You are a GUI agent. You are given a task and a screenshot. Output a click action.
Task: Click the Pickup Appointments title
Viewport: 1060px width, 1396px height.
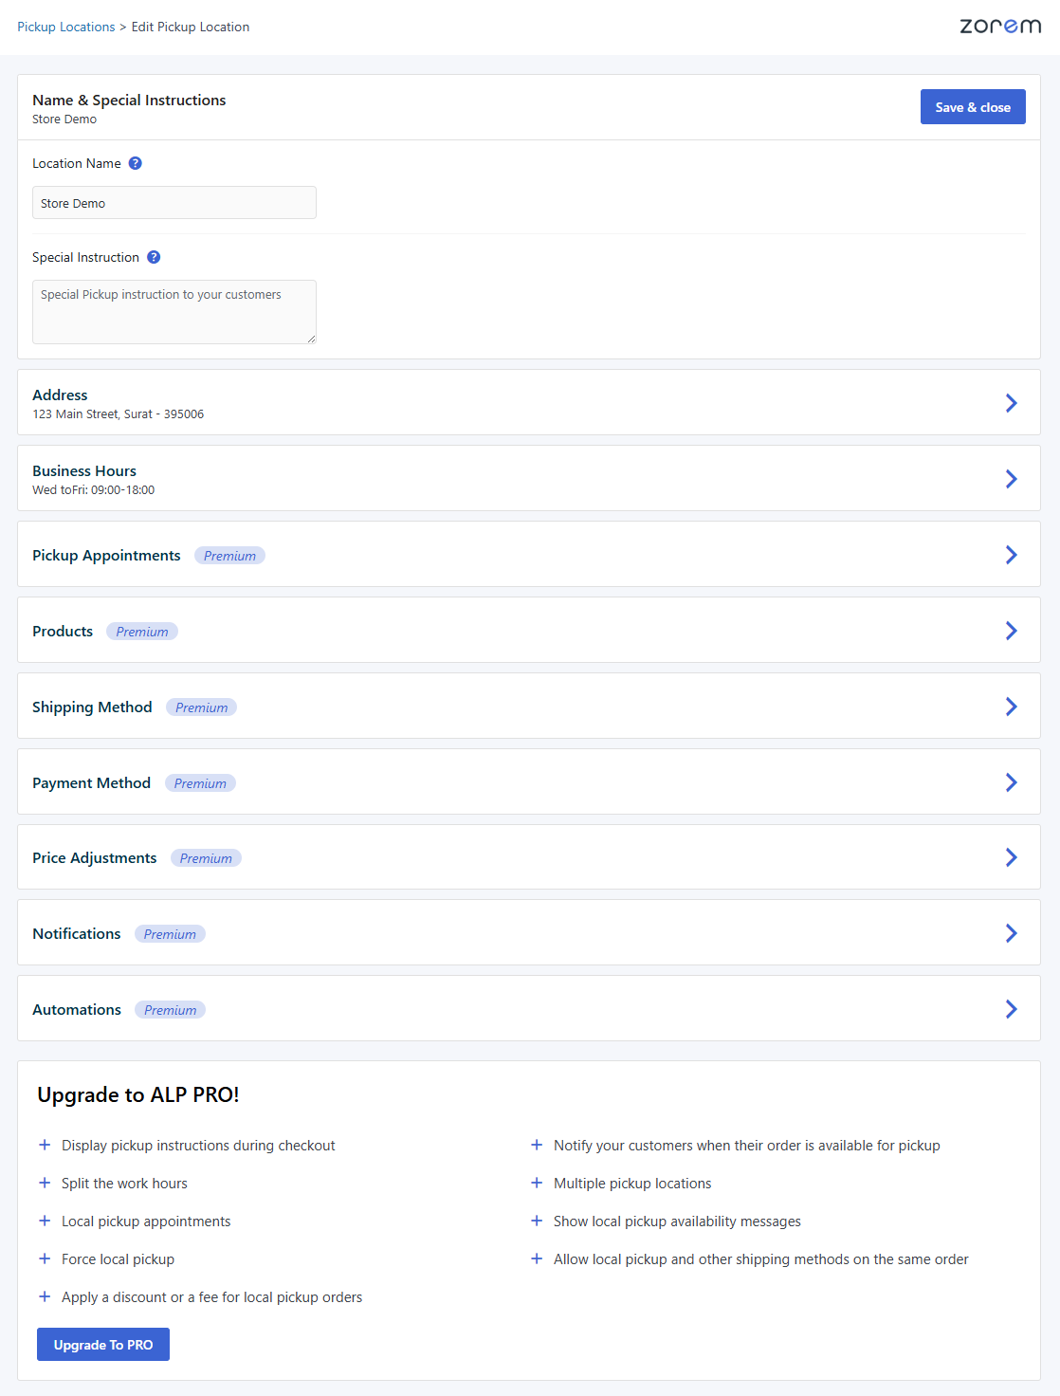click(x=106, y=555)
